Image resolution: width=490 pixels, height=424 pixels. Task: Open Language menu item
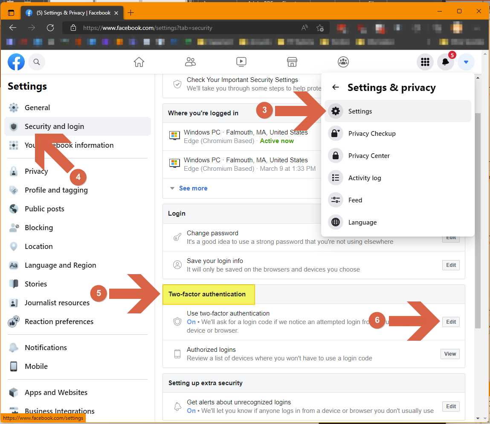[397, 222]
